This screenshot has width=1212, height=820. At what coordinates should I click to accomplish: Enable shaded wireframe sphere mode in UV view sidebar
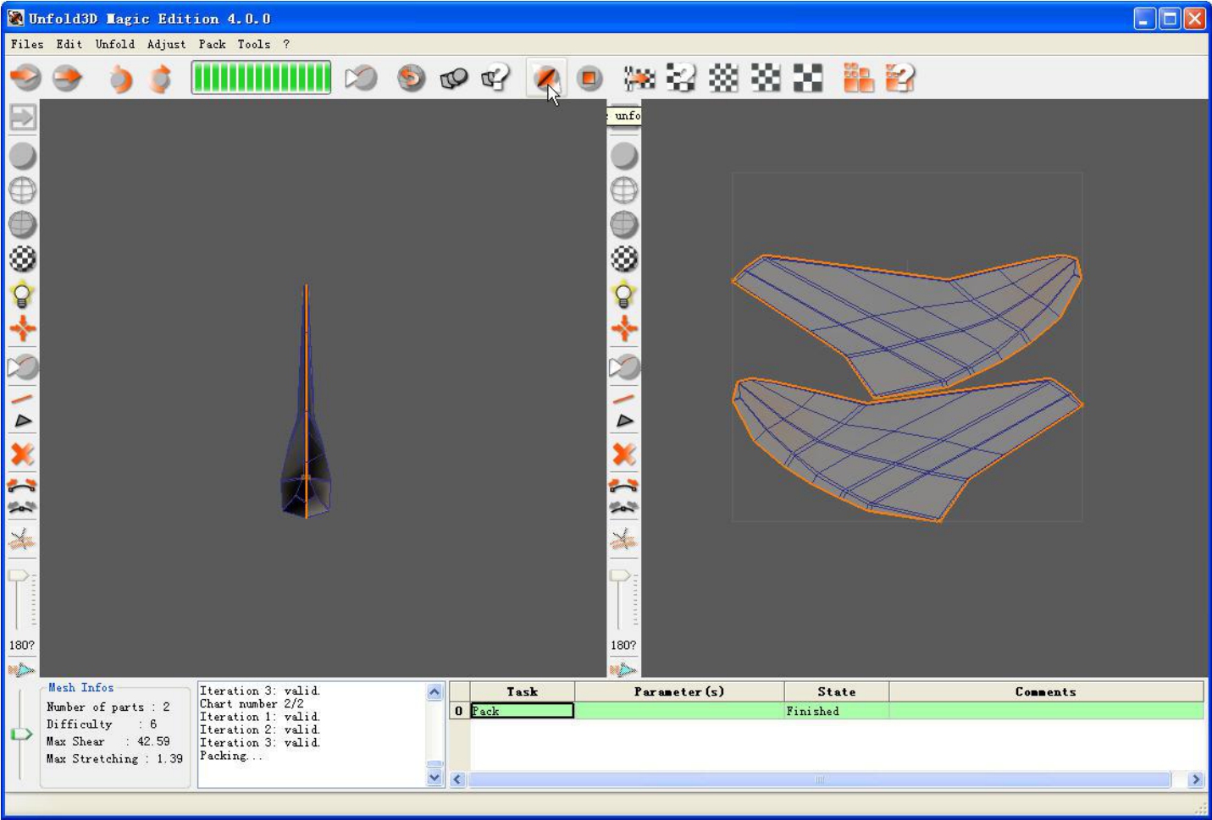pos(624,224)
